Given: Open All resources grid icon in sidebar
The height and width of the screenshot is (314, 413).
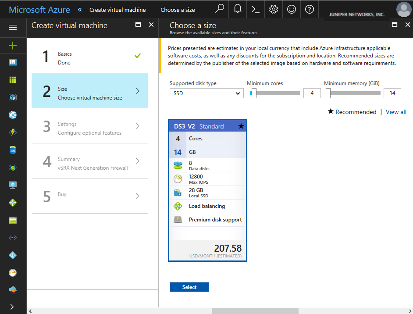Looking at the screenshot, I should tap(13, 80).
